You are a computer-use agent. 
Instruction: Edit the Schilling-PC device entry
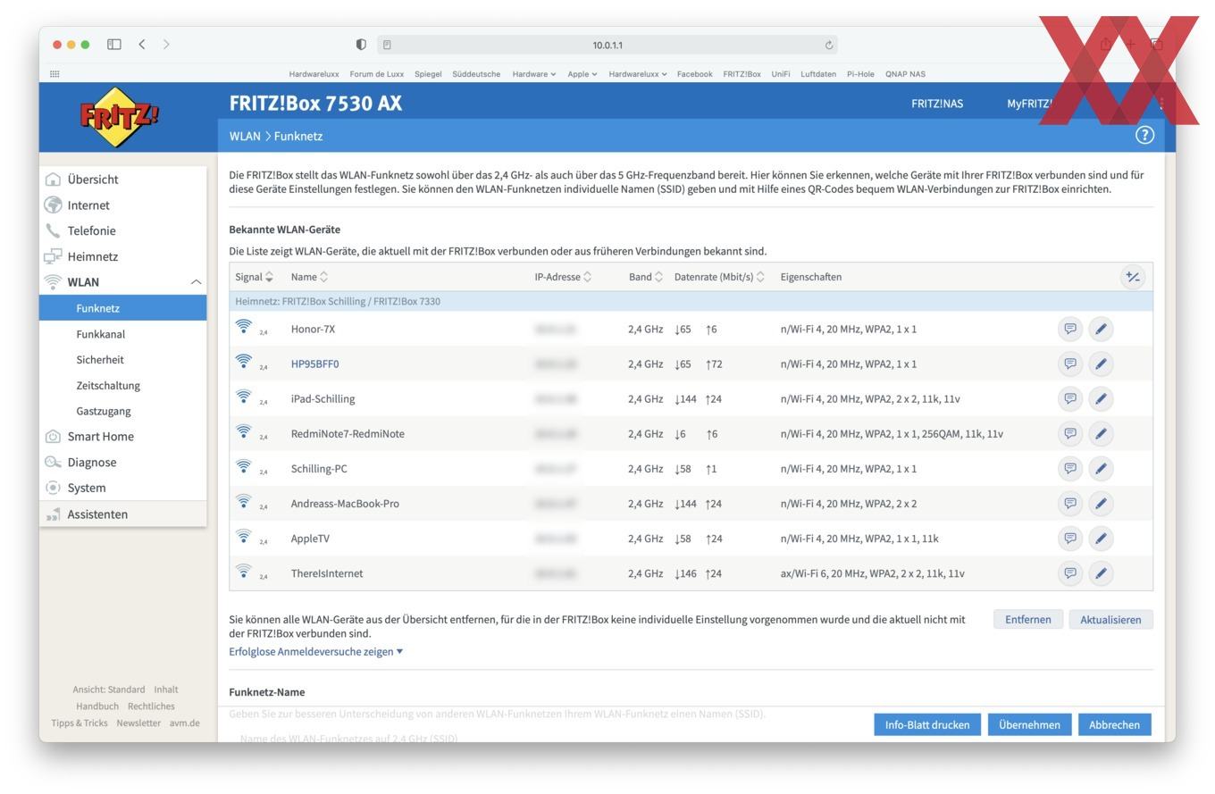(x=1101, y=468)
